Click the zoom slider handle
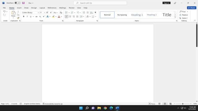This screenshot has height=111, width=198. (183, 104)
